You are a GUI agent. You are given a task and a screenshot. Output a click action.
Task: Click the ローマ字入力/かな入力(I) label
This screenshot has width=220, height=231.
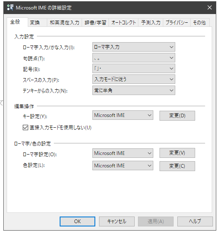tap(48, 48)
